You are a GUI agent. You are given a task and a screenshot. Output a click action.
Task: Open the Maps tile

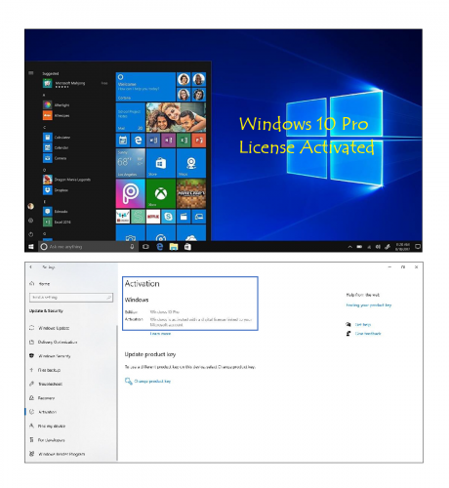[x=191, y=163]
